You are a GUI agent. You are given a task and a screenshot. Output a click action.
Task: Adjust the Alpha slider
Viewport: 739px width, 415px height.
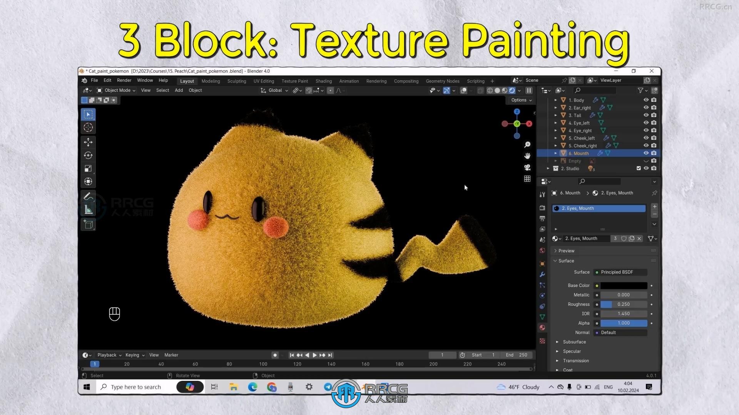624,323
